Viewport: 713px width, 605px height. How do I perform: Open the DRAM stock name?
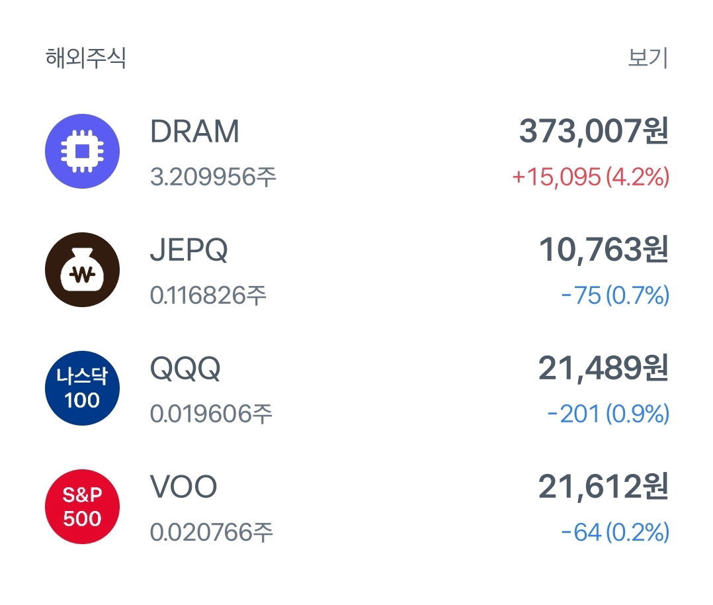click(x=194, y=132)
